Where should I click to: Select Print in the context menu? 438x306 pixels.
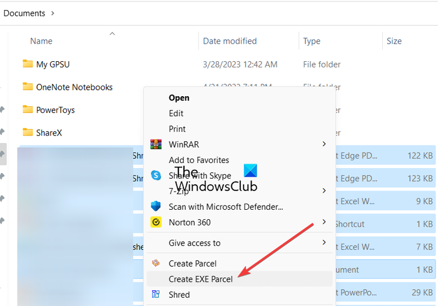[x=177, y=129]
